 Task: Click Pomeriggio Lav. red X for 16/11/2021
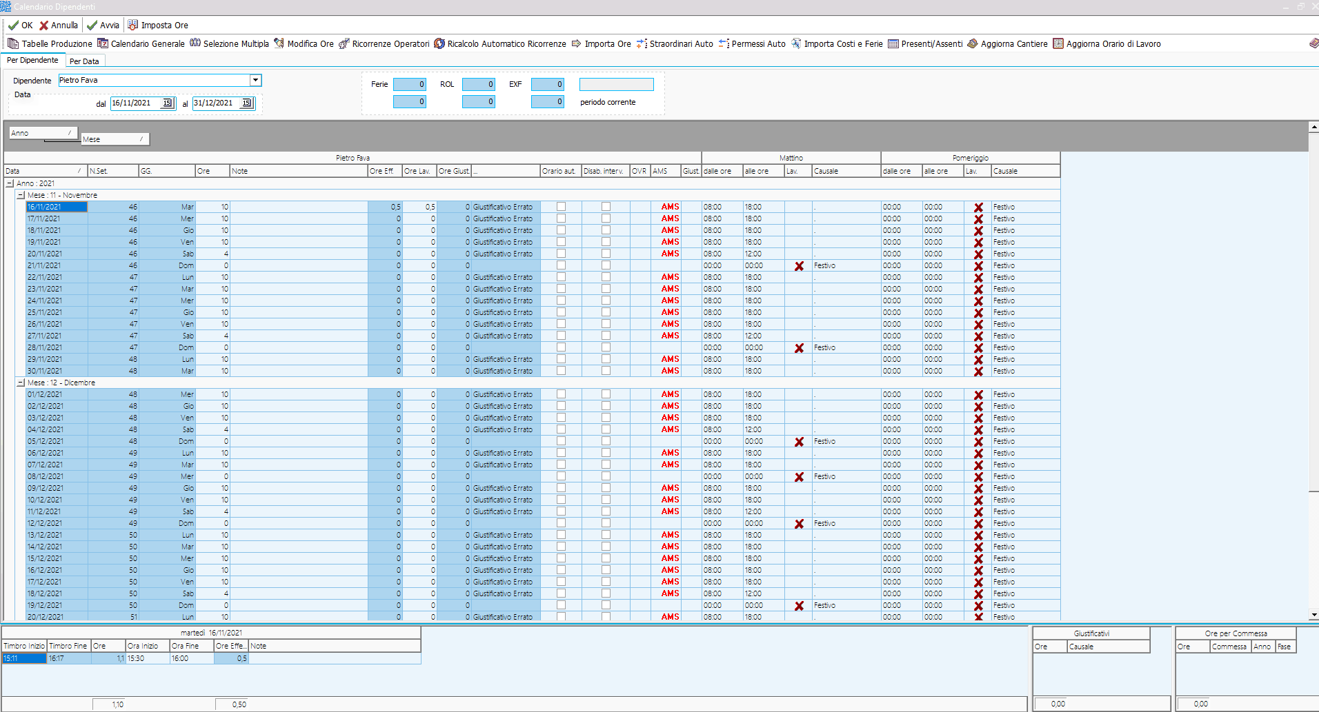[978, 207]
